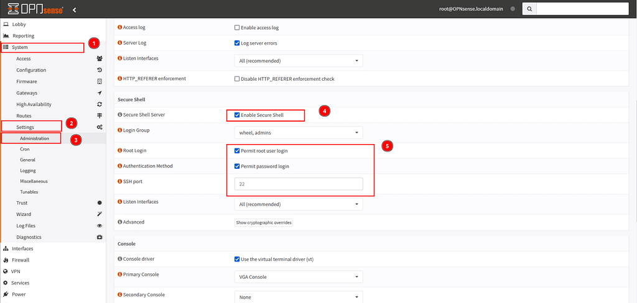Screen dimensions: 637x303
Task: Click the Settings gears icon in sidebar
Action: [x=100, y=127]
